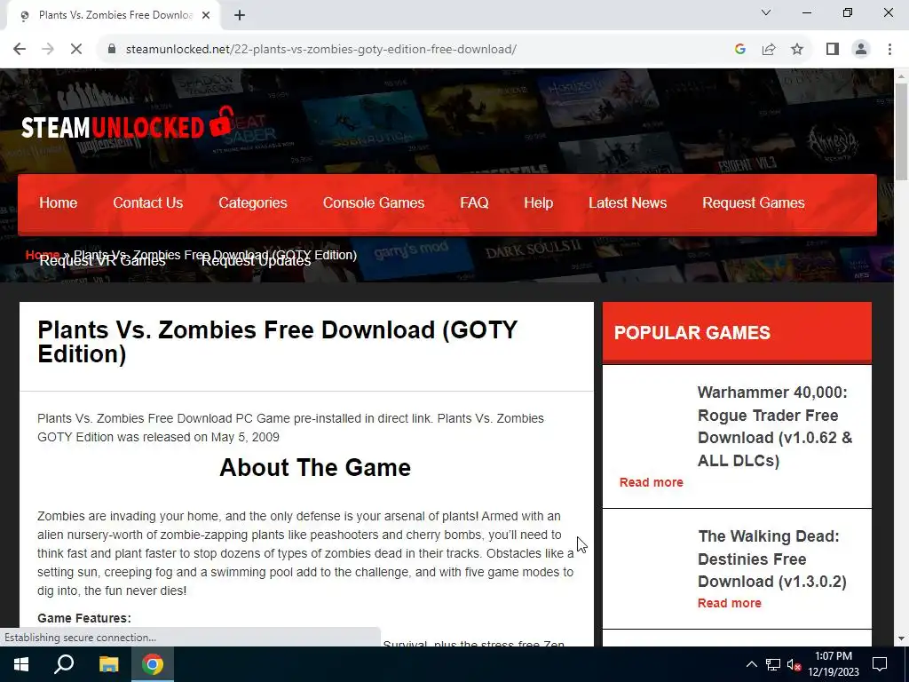The width and height of the screenshot is (909, 682).
Task: Click the browser forward arrow
Action: click(48, 50)
